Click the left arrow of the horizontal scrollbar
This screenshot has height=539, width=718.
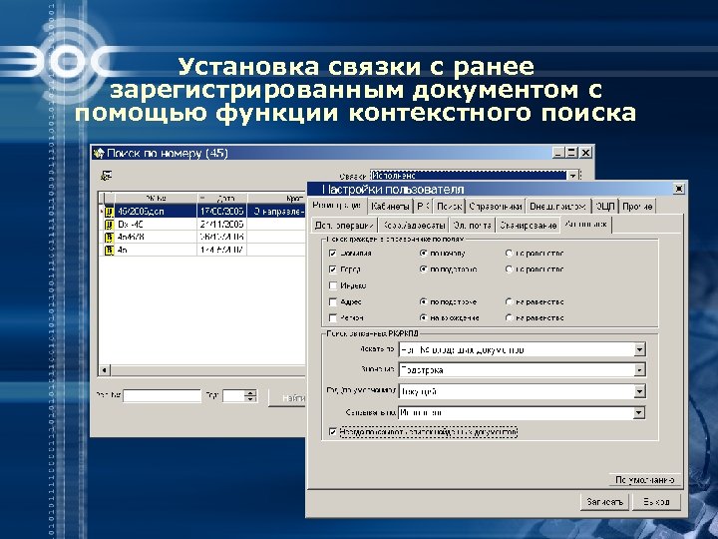[105, 369]
